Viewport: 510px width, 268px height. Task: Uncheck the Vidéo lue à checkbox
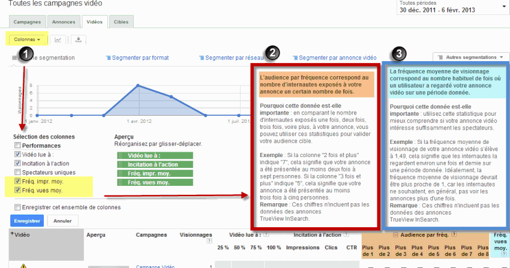pyautogui.click(x=17, y=154)
